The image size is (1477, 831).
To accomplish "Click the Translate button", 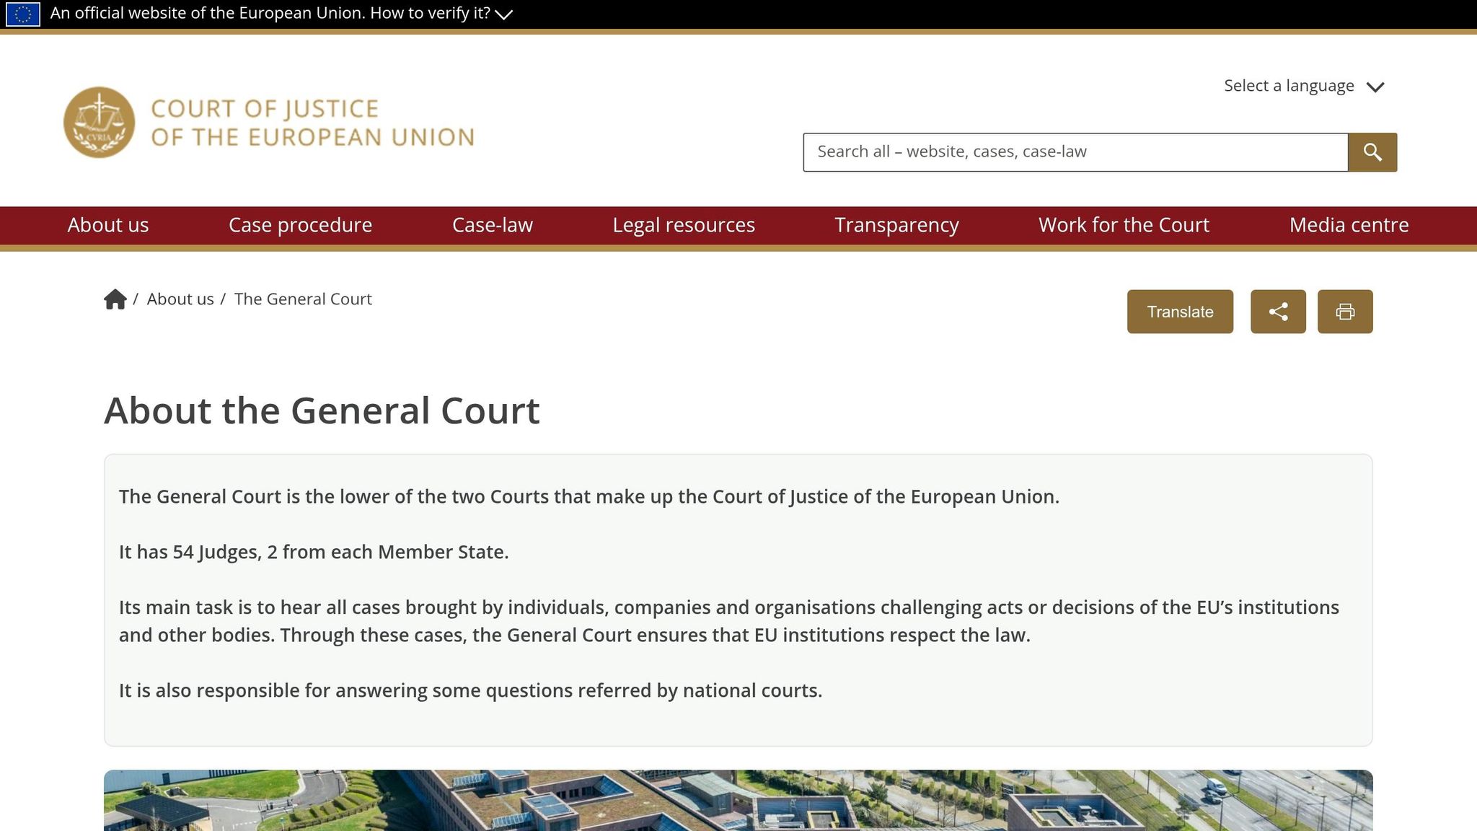I will pyautogui.click(x=1180, y=311).
